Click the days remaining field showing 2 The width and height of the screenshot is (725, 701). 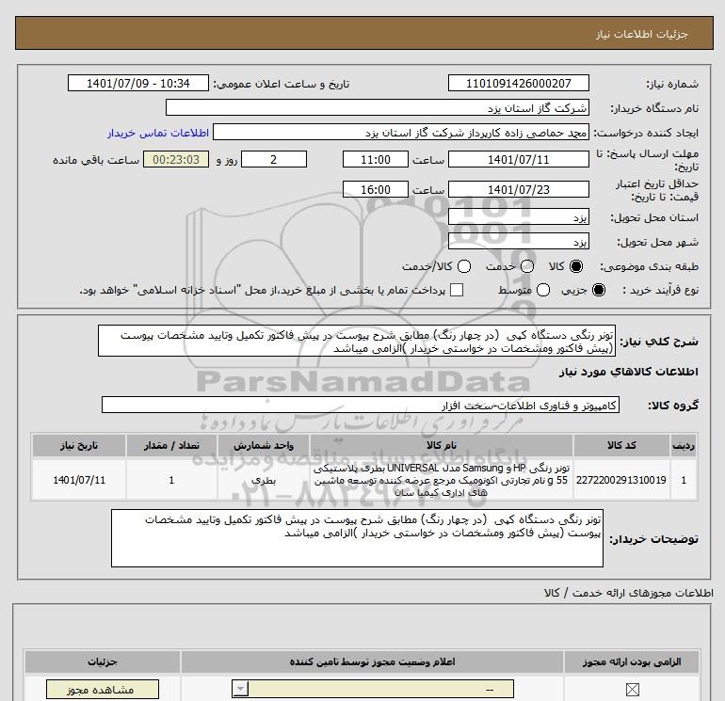click(x=274, y=159)
